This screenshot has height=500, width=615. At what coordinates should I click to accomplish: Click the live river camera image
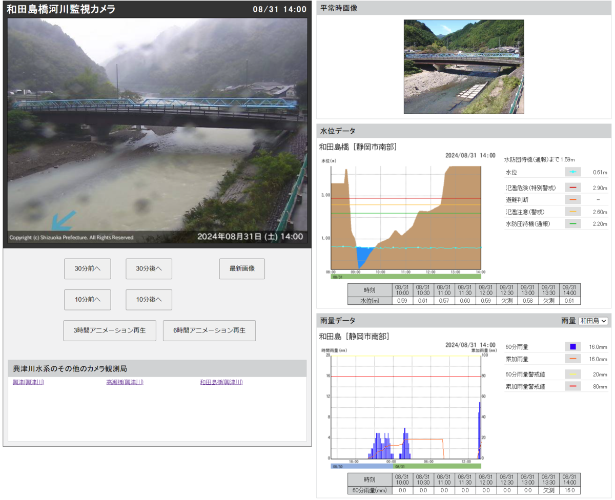pyautogui.click(x=157, y=131)
